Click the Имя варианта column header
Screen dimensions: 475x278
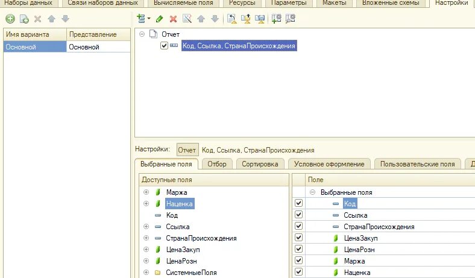[35, 34]
